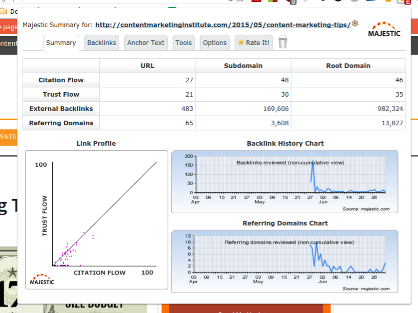The image size is (418, 313).
Task: Click the Subdomain column header
Action: click(x=243, y=66)
